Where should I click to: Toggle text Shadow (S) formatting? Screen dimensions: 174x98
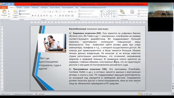pyautogui.click(x=41, y=16)
